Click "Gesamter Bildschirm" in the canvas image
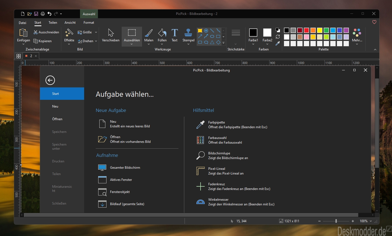Image resolution: width=392 pixels, height=236 pixels. (125, 168)
